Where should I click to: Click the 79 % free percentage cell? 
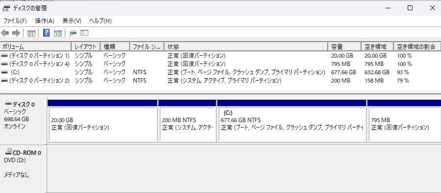point(403,81)
